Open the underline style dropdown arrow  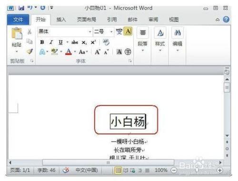(68, 42)
